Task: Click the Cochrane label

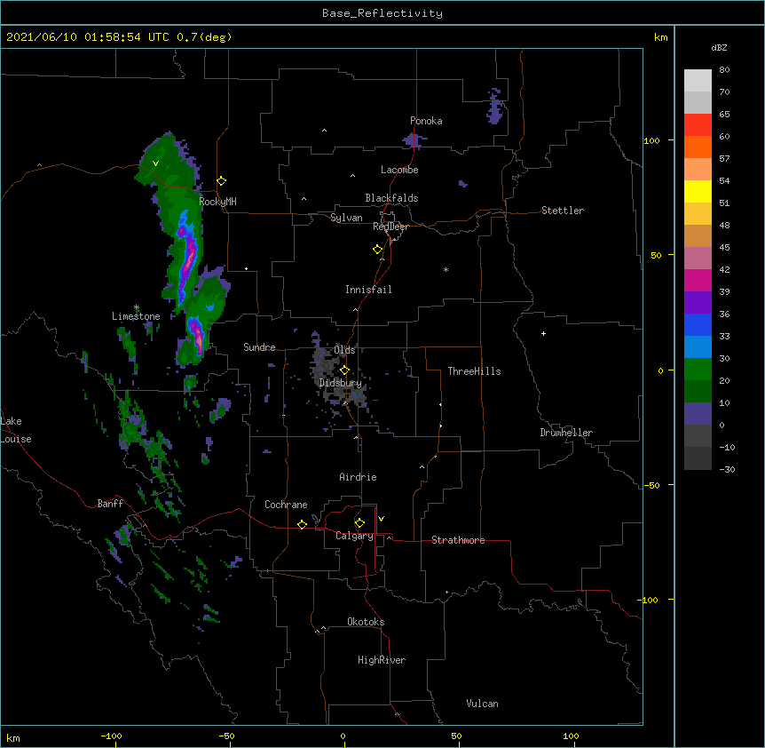Action: (x=286, y=505)
